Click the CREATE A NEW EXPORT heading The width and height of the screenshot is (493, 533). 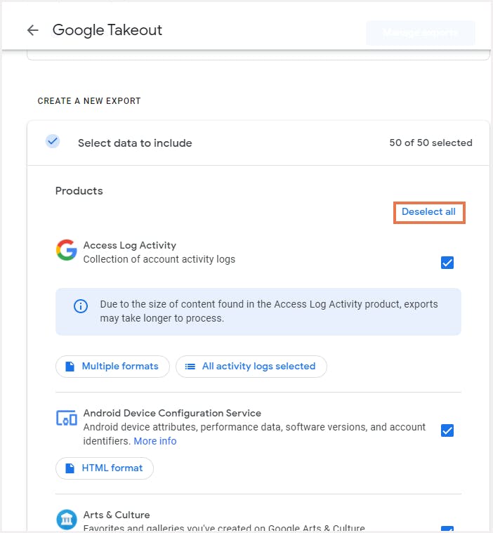pos(89,101)
